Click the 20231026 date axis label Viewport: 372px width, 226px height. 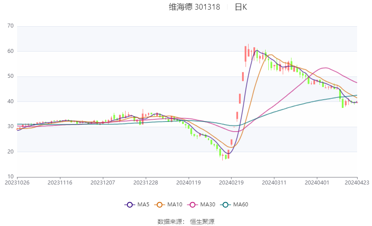pyautogui.click(x=17, y=183)
